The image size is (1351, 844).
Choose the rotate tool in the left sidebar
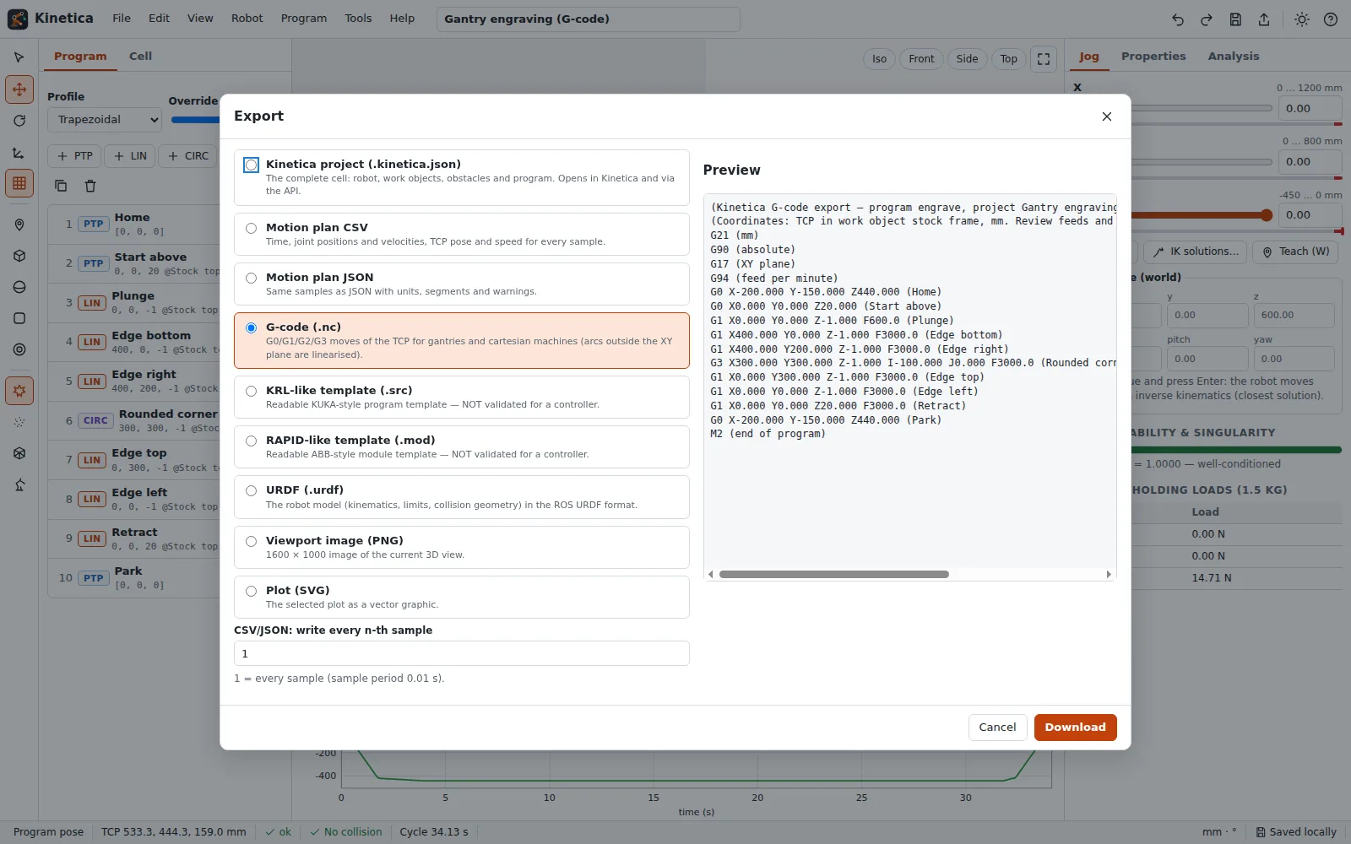click(x=19, y=121)
